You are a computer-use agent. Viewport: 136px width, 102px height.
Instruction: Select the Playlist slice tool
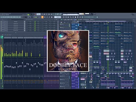pos(72,20)
